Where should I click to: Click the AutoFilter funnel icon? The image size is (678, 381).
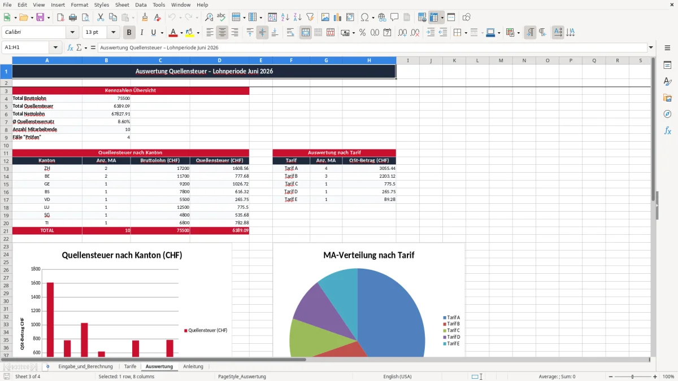(x=310, y=17)
